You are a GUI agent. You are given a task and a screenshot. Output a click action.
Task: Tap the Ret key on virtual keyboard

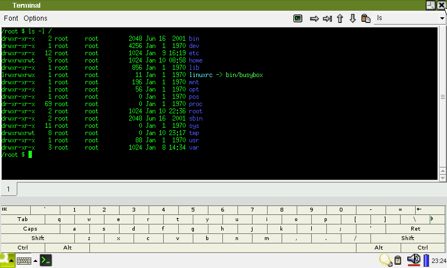point(415,229)
